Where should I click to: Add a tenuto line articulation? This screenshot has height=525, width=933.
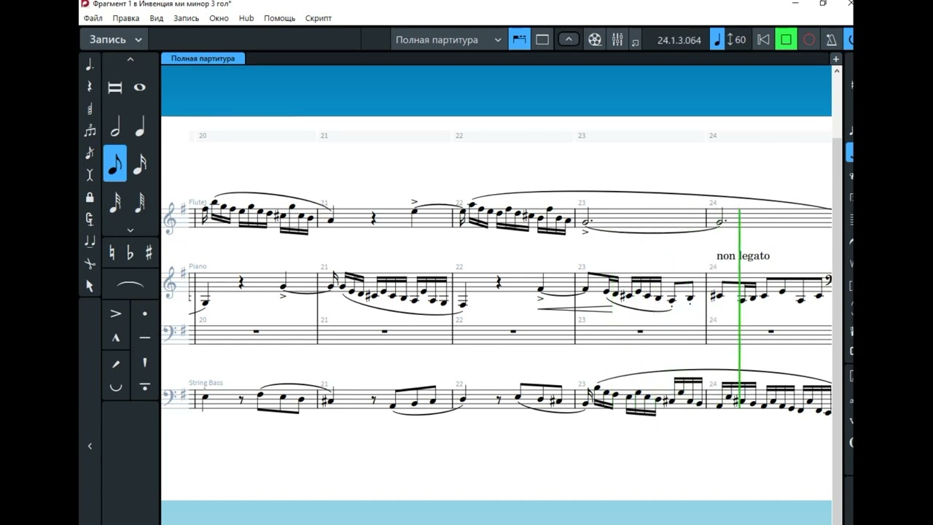click(144, 338)
